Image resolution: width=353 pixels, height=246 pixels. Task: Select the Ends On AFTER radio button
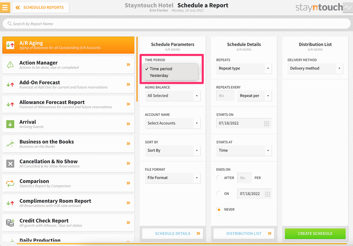pyautogui.click(x=219, y=178)
